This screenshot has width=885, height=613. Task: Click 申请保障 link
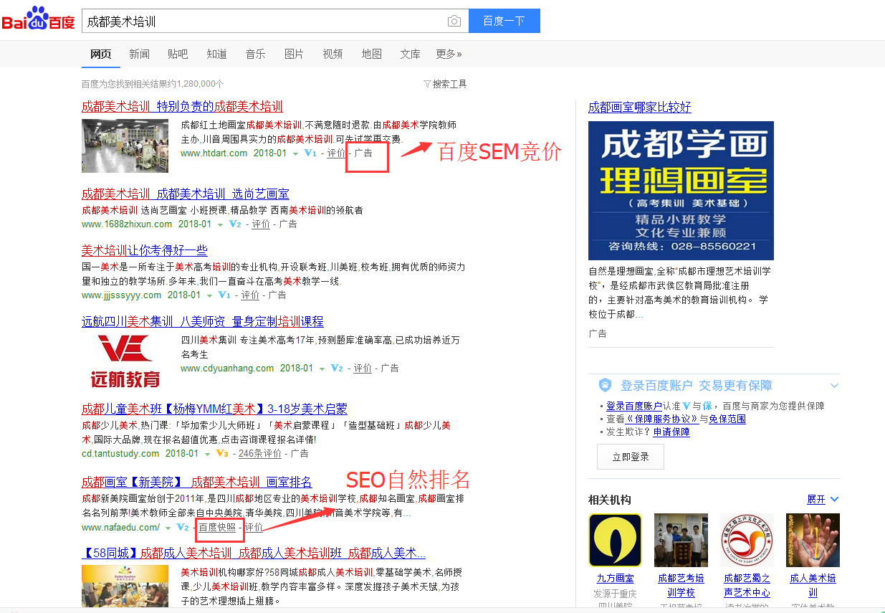click(x=671, y=432)
